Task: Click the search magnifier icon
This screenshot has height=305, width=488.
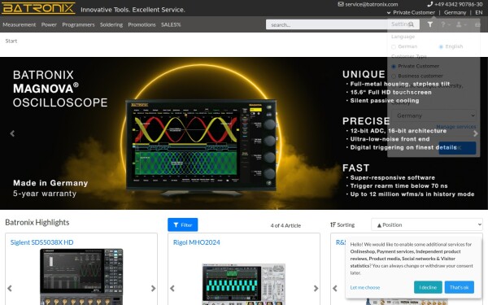Action: coord(411,24)
